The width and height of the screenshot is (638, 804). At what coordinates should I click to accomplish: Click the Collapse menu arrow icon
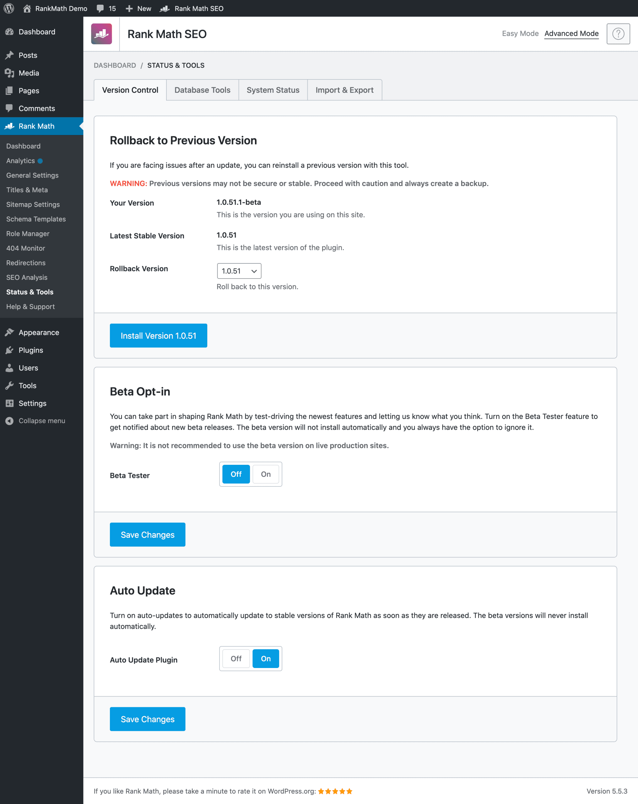(10, 421)
